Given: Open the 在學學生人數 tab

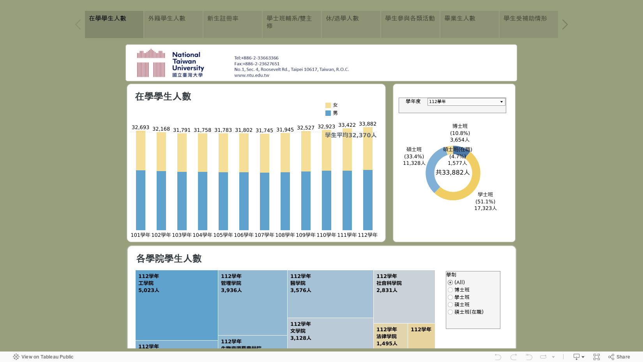Looking at the screenshot, I should click(x=114, y=24).
